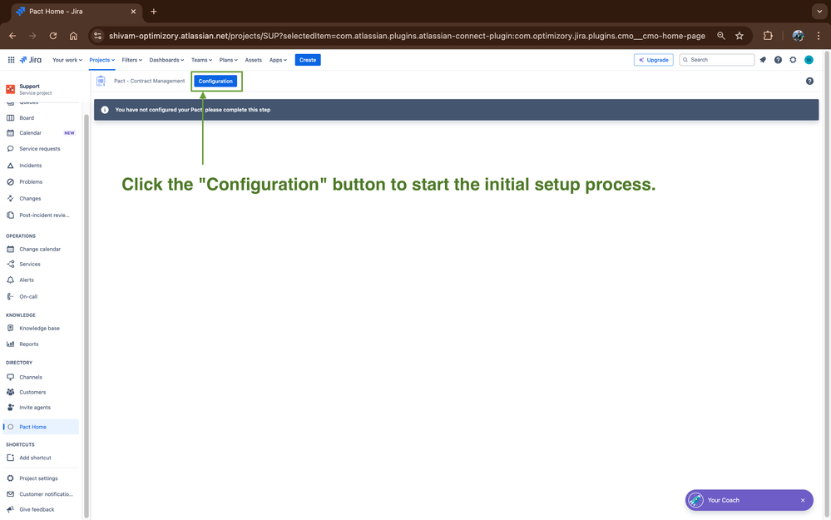831x520 pixels.
Task: Click the Customers people icon
Action: (x=10, y=392)
